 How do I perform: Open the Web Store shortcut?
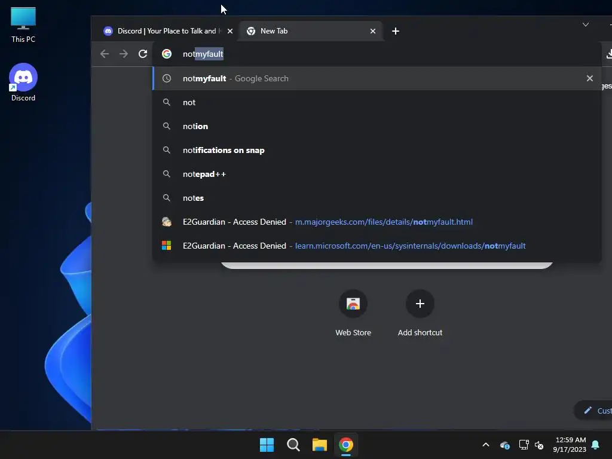[x=353, y=313]
